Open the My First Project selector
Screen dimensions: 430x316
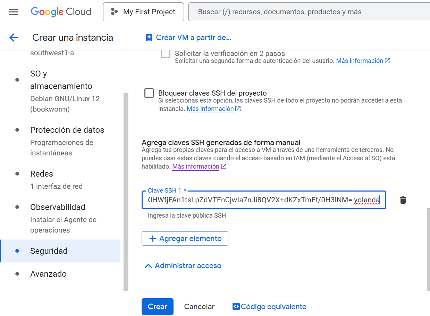pyautogui.click(x=144, y=12)
